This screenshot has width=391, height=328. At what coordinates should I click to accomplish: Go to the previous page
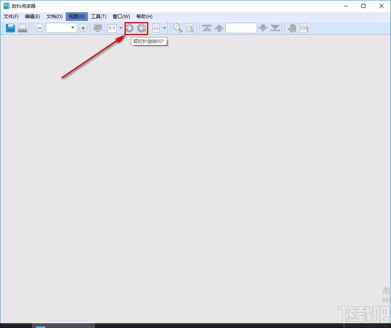coord(219,28)
